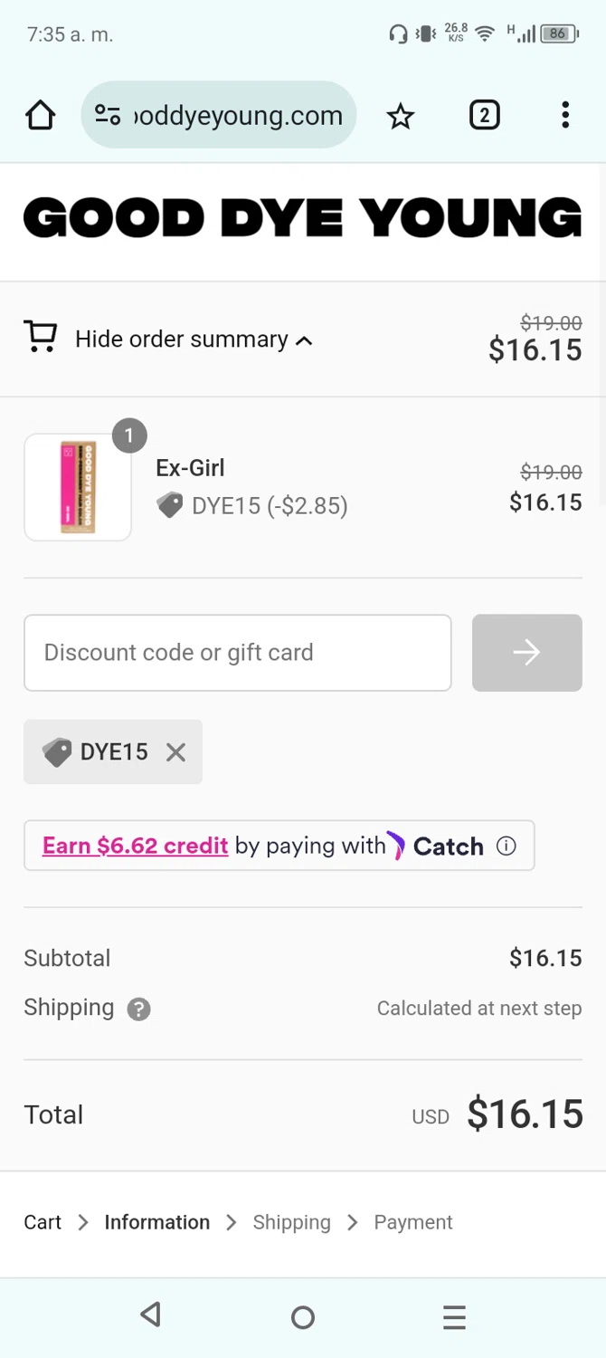Click the Earn $6.62 credit link

click(x=135, y=846)
